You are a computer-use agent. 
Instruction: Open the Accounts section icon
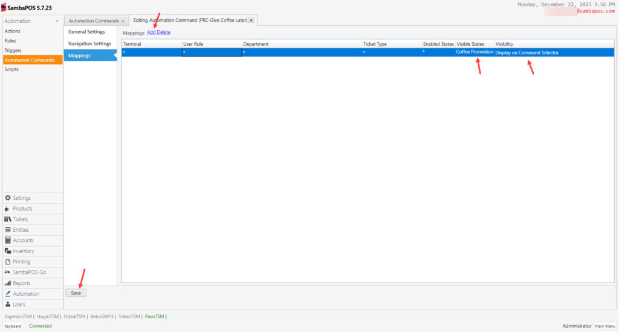coord(8,240)
